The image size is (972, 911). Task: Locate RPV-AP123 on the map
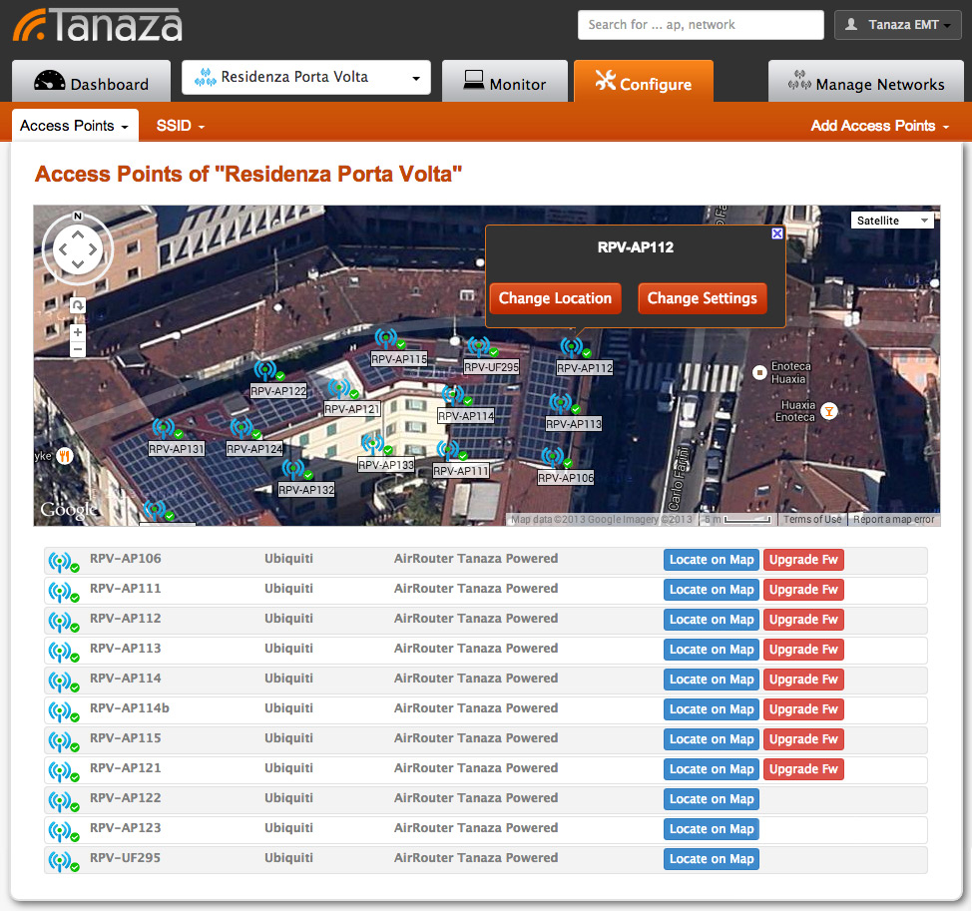pyautogui.click(x=712, y=829)
